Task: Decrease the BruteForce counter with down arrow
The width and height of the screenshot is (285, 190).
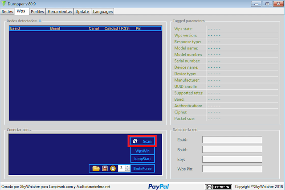Action: (128, 170)
